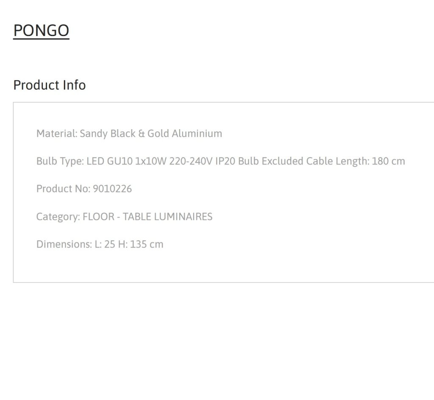Click the word Gold in Material line
The width and height of the screenshot is (434, 400).
159,133
